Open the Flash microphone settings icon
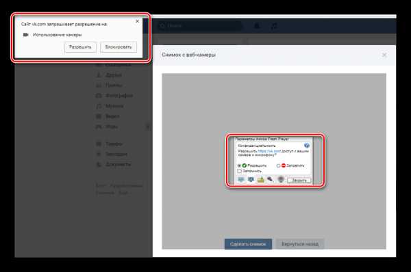This screenshot has height=272, width=411. pos(271,180)
